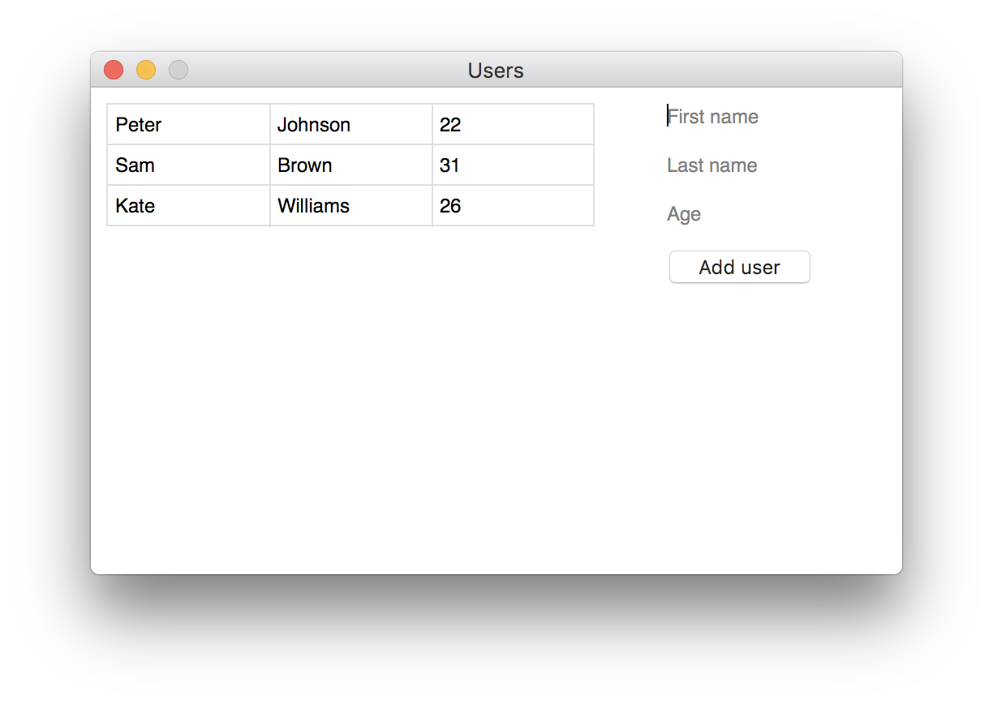Image resolution: width=993 pixels, height=704 pixels.
Task: Select the Peter cell in the table
Action: (x=188, y=125)
